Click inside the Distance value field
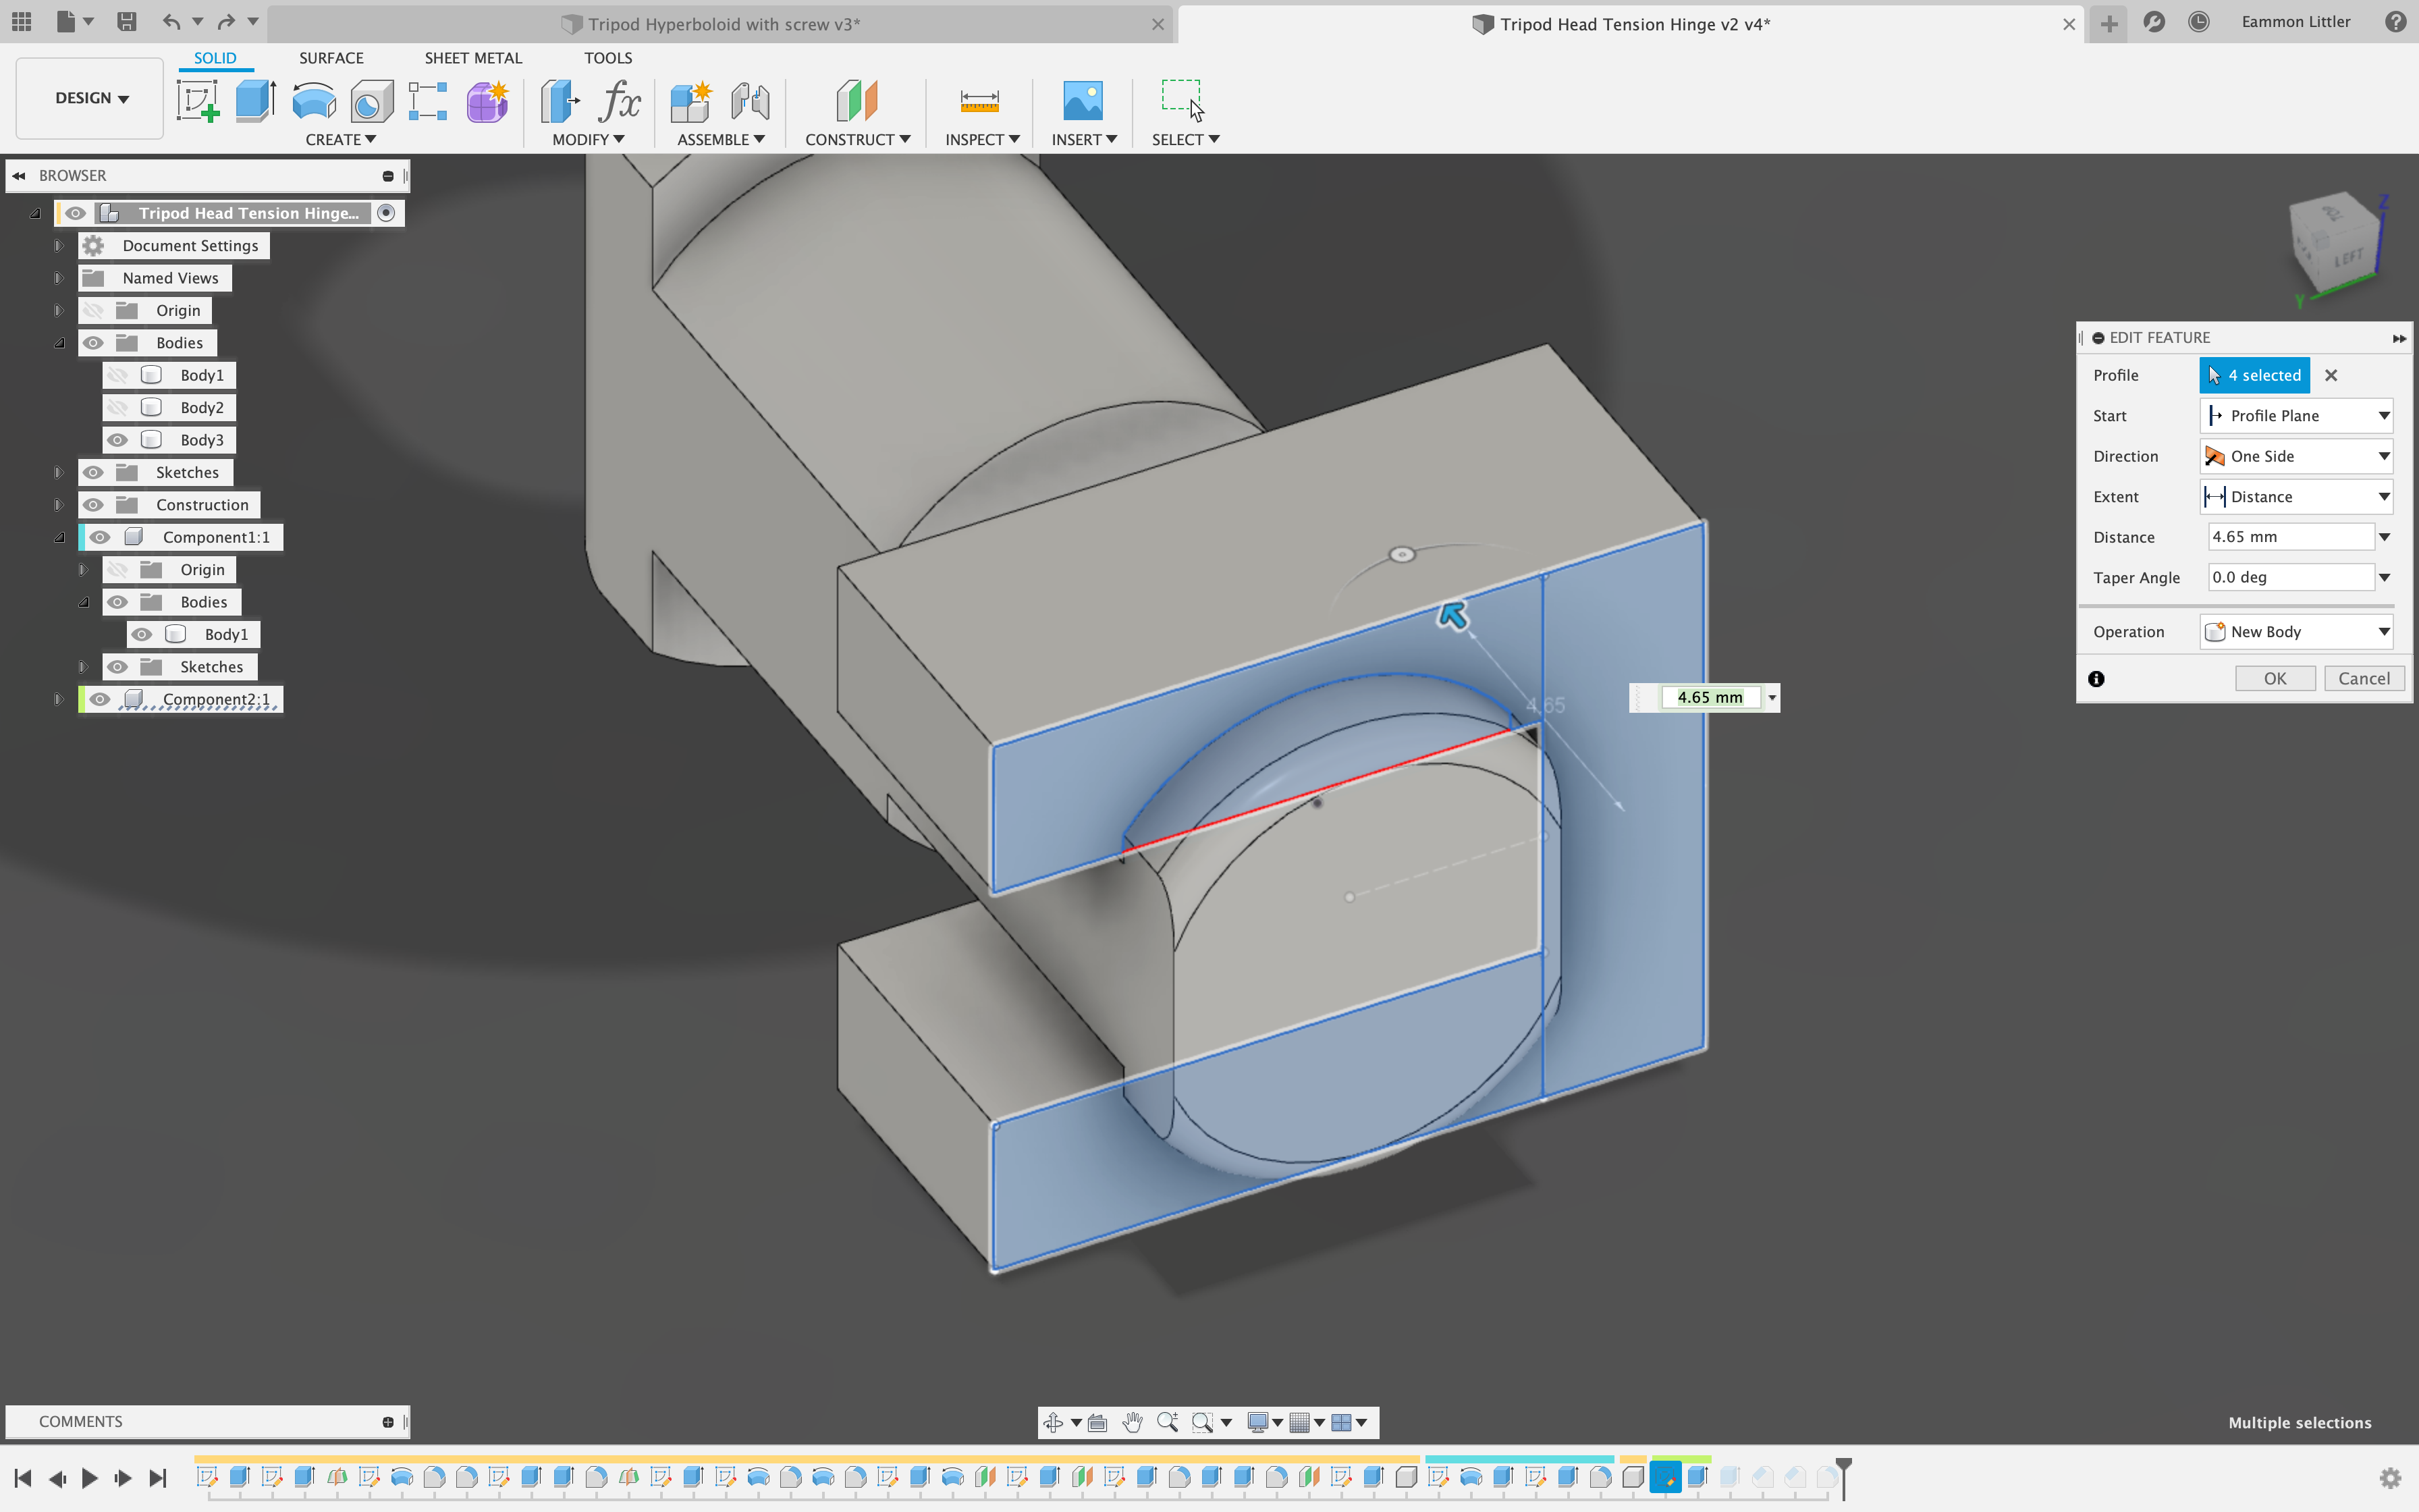The width and height of the screenshot is (2419, 1512). (2289, 536)
